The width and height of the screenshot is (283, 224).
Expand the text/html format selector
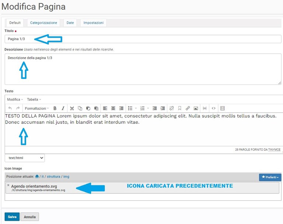[x=25, y=158]
